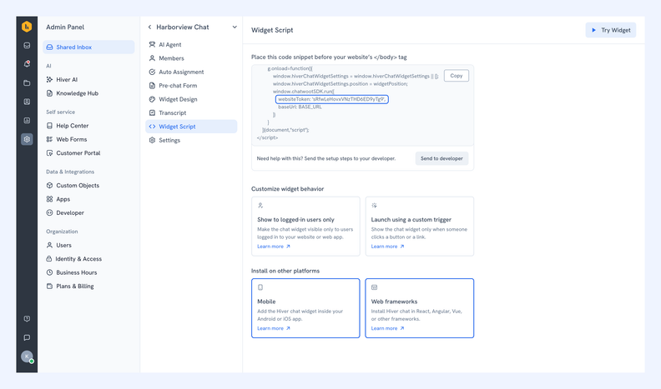Learn more about Web frameworks installation
The height and width of the screenshot is (389, 661).
(387, 328)
